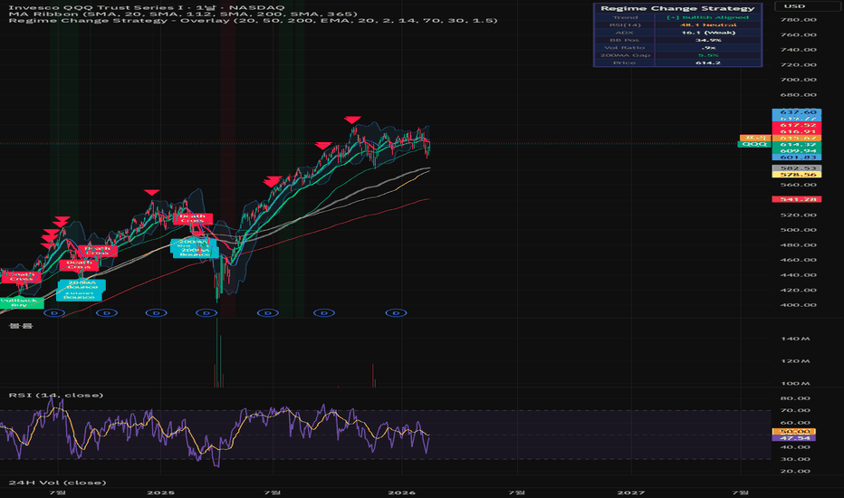
Task: Click the orange 50.00 RSI label
Action: click(794, 432)
